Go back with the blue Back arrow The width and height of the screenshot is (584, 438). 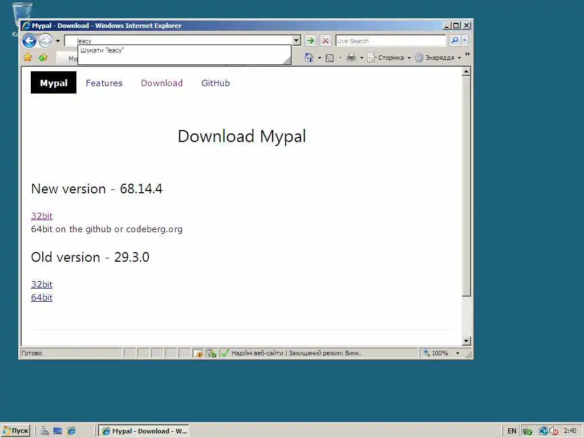point(29,40)
